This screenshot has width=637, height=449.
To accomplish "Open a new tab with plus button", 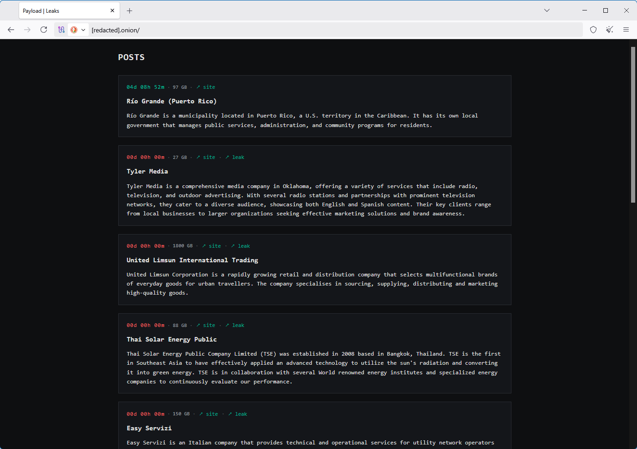I will click(130, 11).
